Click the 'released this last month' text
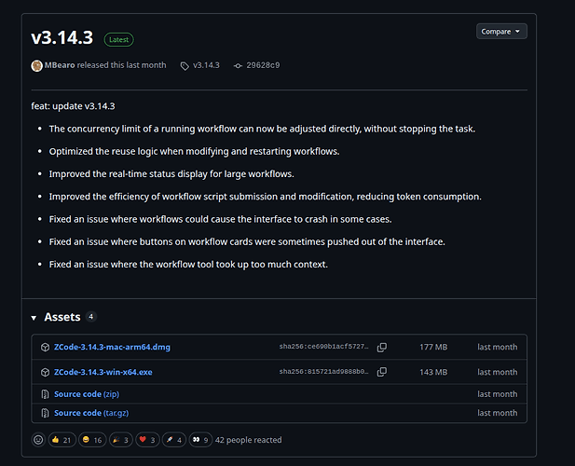This screenshot has height=466, width=575. point(121,65)
